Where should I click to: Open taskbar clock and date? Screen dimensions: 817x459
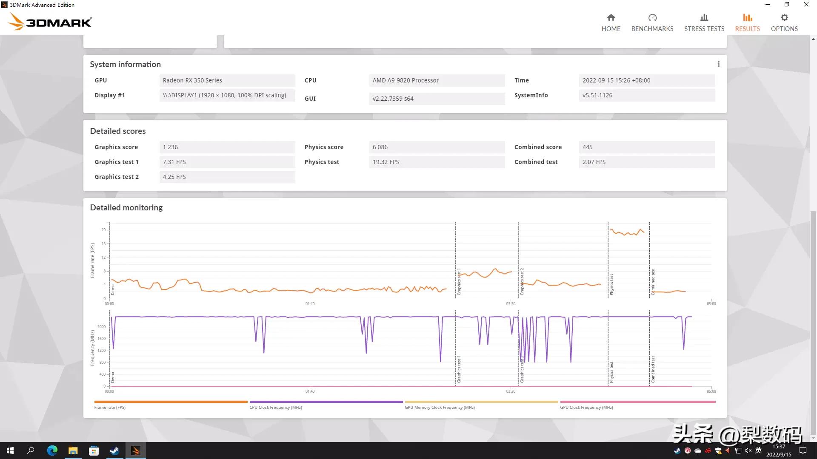[x=778, y=450]
